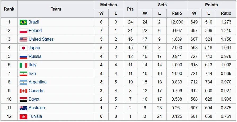Image resolution: width=237 pixels, height=122 pixels.
Task: Select the Sets Ratio column header
Action: pyautogui.click(x=177, y=13)
